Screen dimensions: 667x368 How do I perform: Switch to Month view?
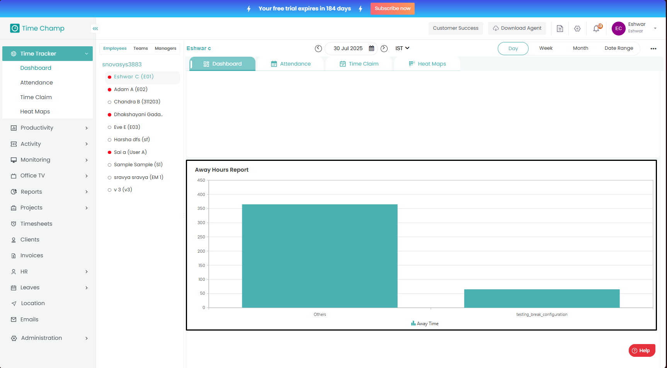point(580,48)
